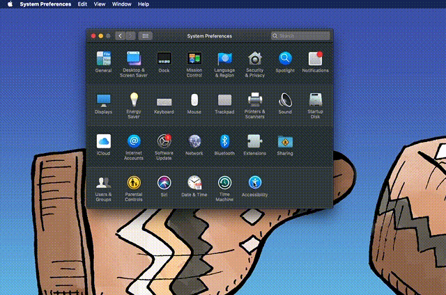
Task: Click the Show All grid button
Action: point(146,35)
